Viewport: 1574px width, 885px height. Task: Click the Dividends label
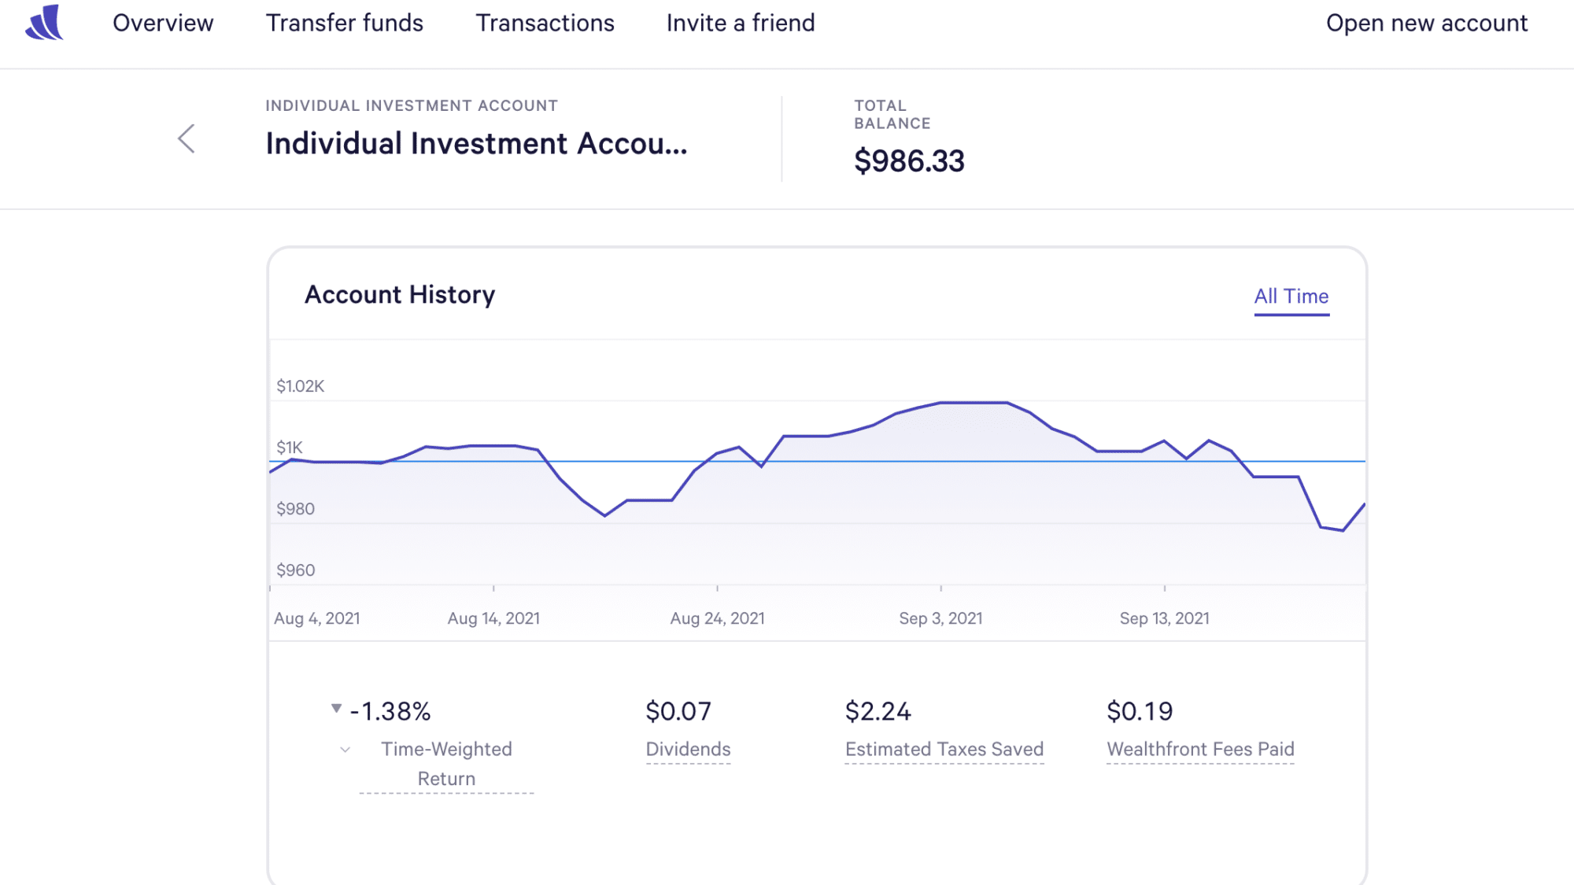[688, 749]
